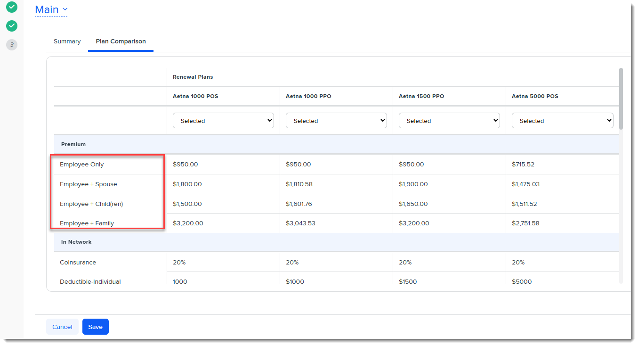Click the $1,810.58 premium cell

coord(299,184)
